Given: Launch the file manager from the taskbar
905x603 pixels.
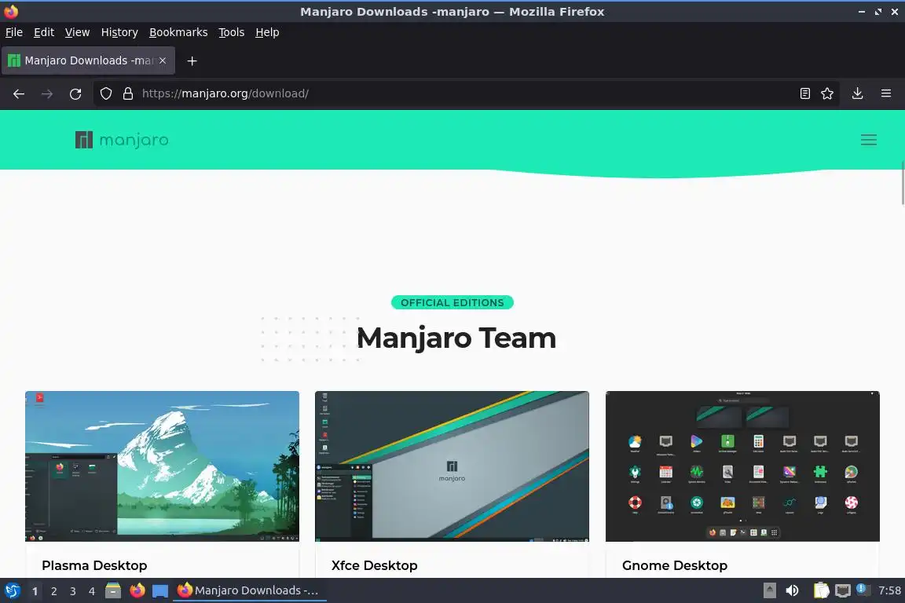Looking at the screenshot, I should 113,590.
